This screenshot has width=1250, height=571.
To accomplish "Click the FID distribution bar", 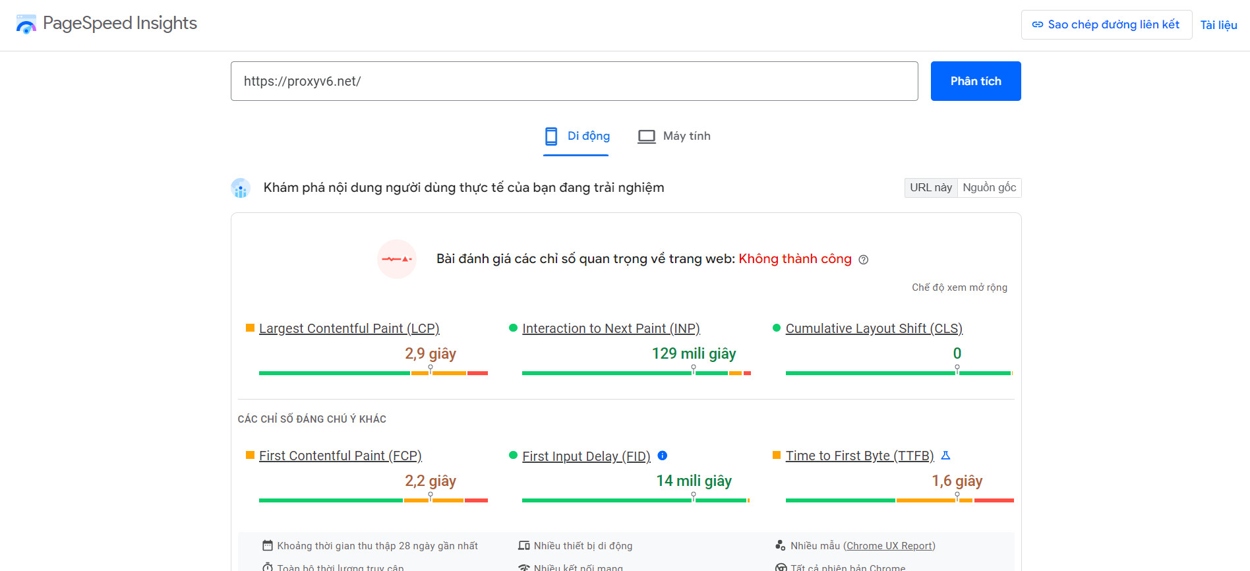I will [636, 500].
